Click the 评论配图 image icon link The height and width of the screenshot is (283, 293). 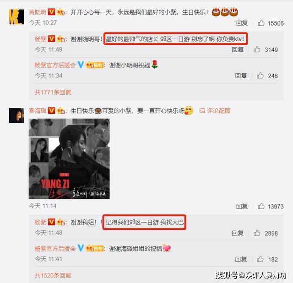coord(215,111)
